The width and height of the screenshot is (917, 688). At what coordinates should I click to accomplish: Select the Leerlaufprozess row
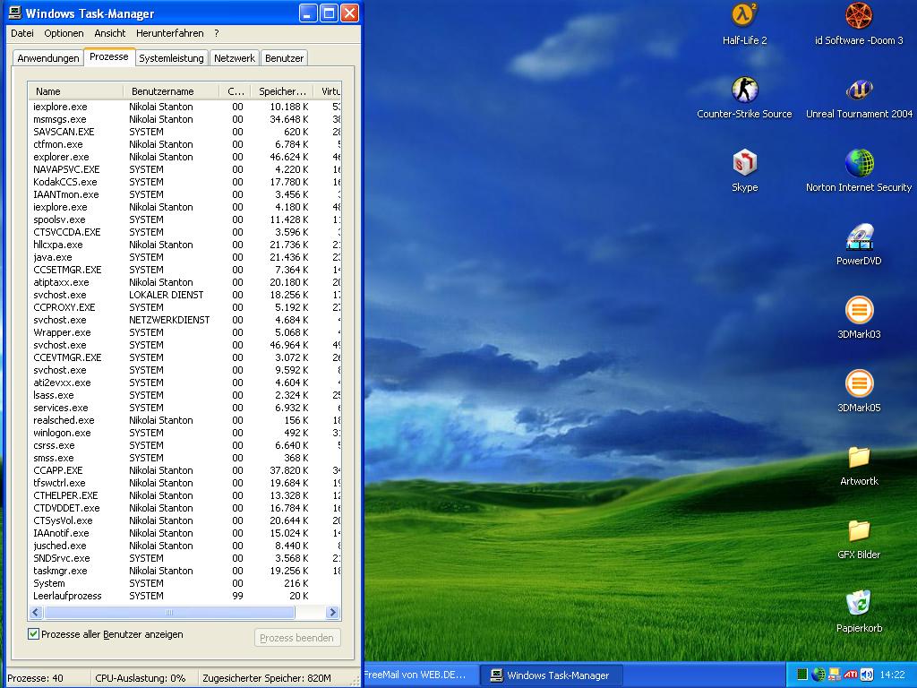click(x=184, y=596)
